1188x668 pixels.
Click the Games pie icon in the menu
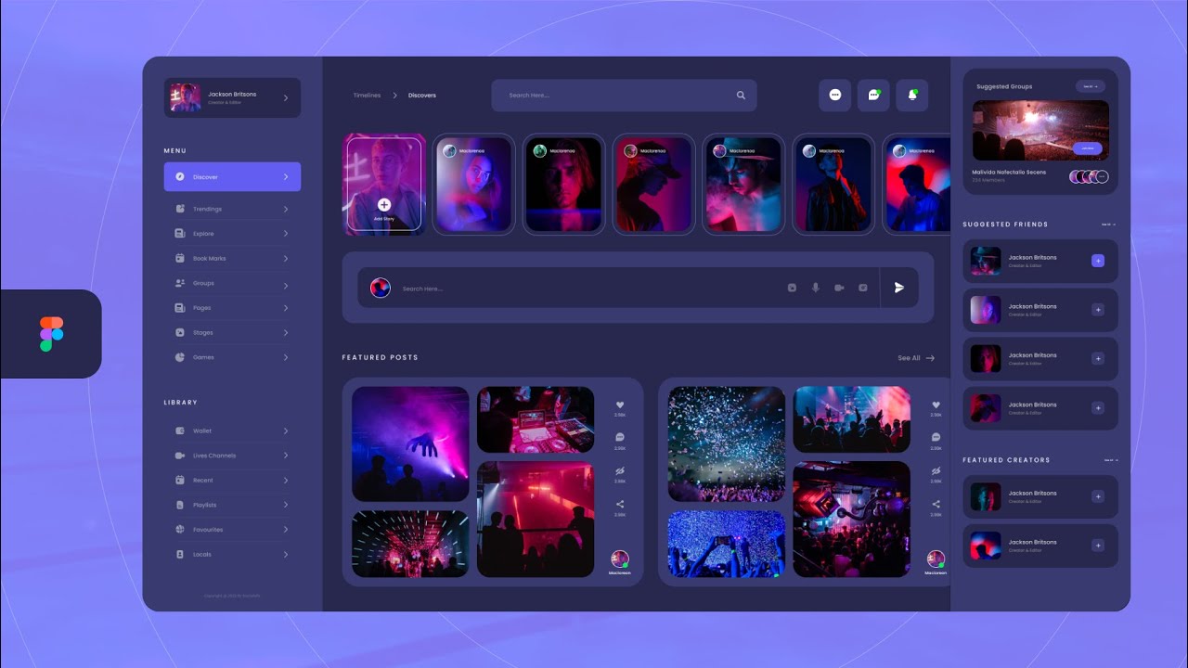pos(180,357)
